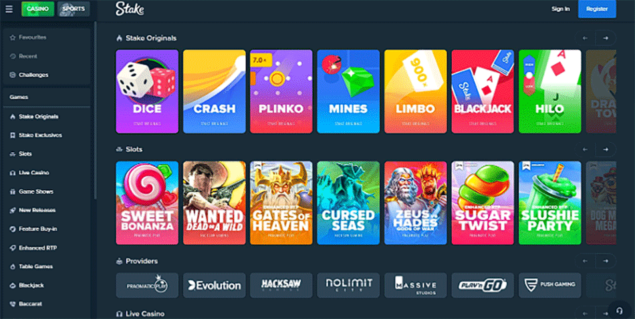
Task: Open live support headset icon
Action: pyautogui.click(x=619, y=310)
